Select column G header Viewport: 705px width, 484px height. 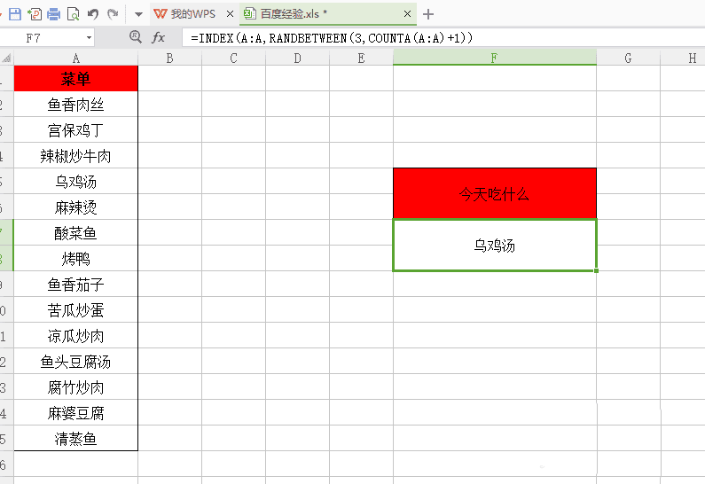628,58
